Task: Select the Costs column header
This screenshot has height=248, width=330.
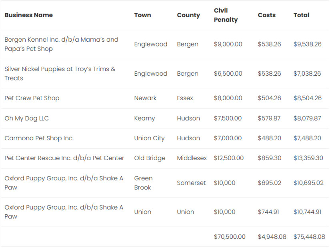Action: click(266, 15)
